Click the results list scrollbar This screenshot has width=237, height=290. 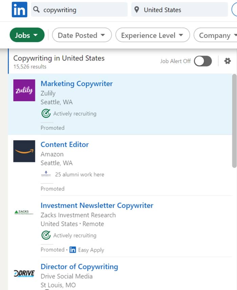pos(234,121)
